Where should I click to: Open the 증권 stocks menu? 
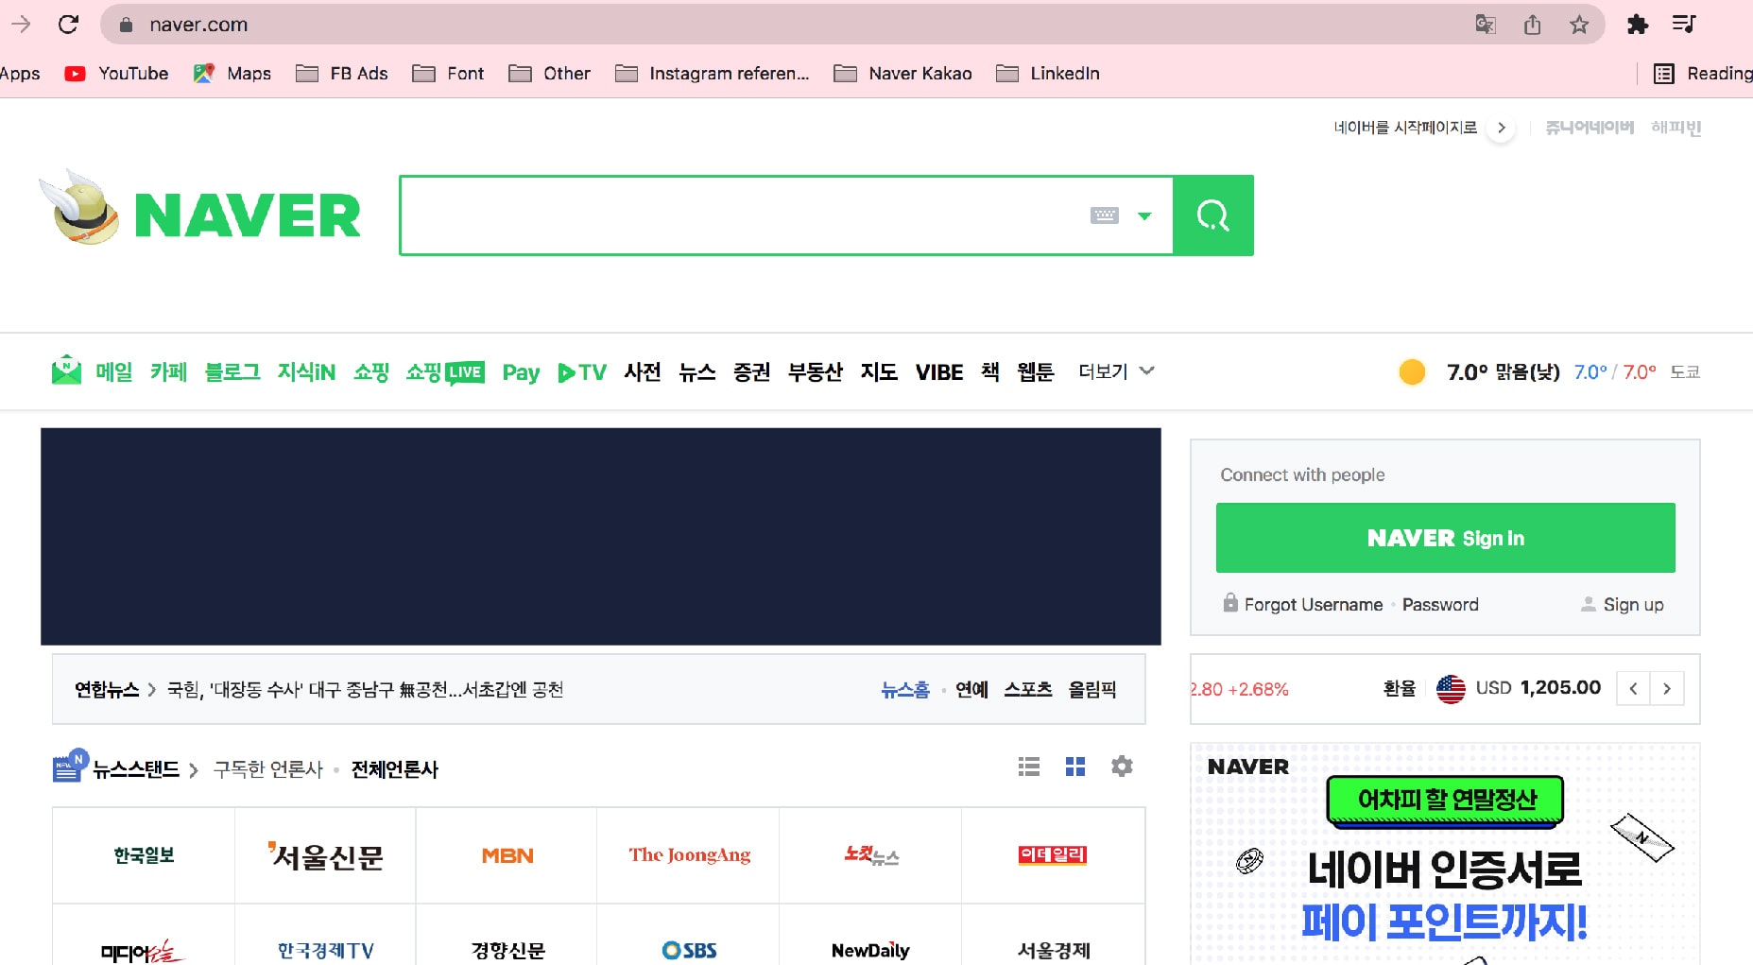pos(752,372)
